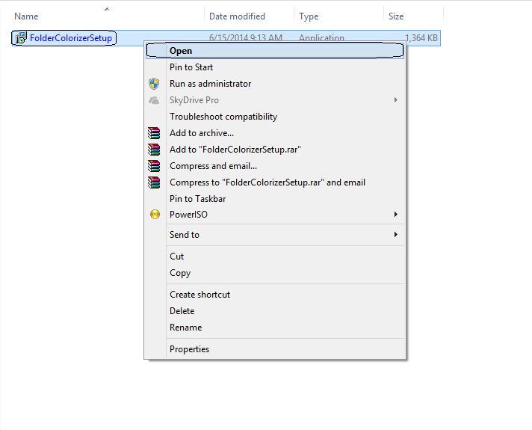Screen dimensions: 532x430
Task: Click the FolderColorizerSetup installer file icon
Action: coord(20,37)
